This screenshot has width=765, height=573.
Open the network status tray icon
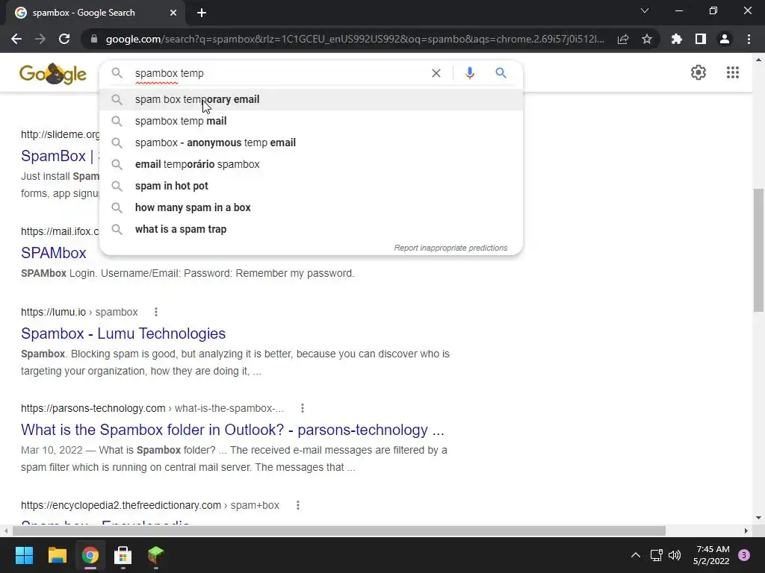pos(656,555)
